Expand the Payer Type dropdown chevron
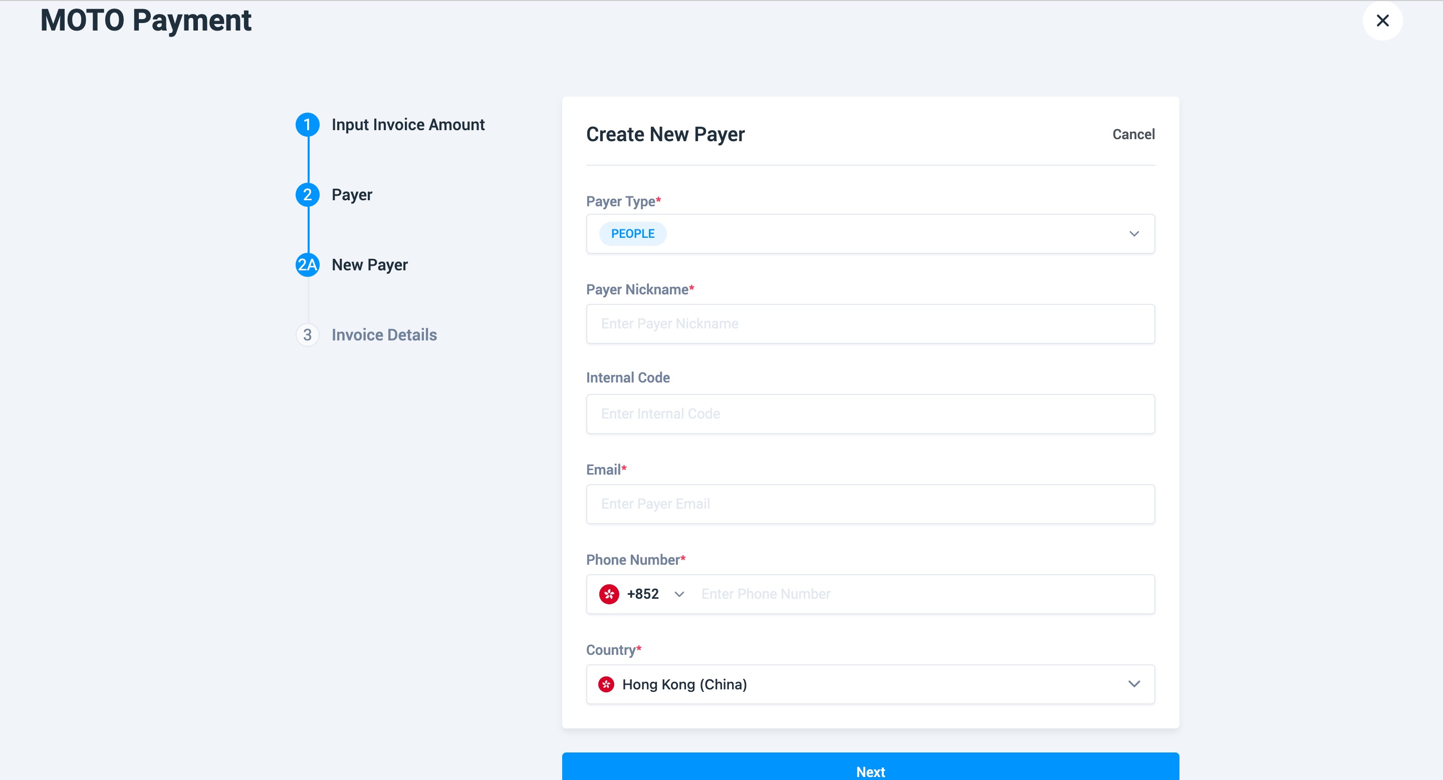 point(1134,234)
